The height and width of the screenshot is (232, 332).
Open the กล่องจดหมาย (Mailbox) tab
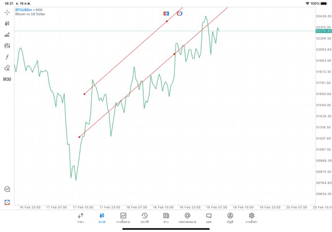[x=187, y=217]
